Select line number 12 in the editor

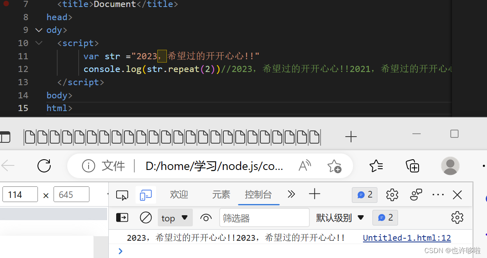[x=23, y=69]
